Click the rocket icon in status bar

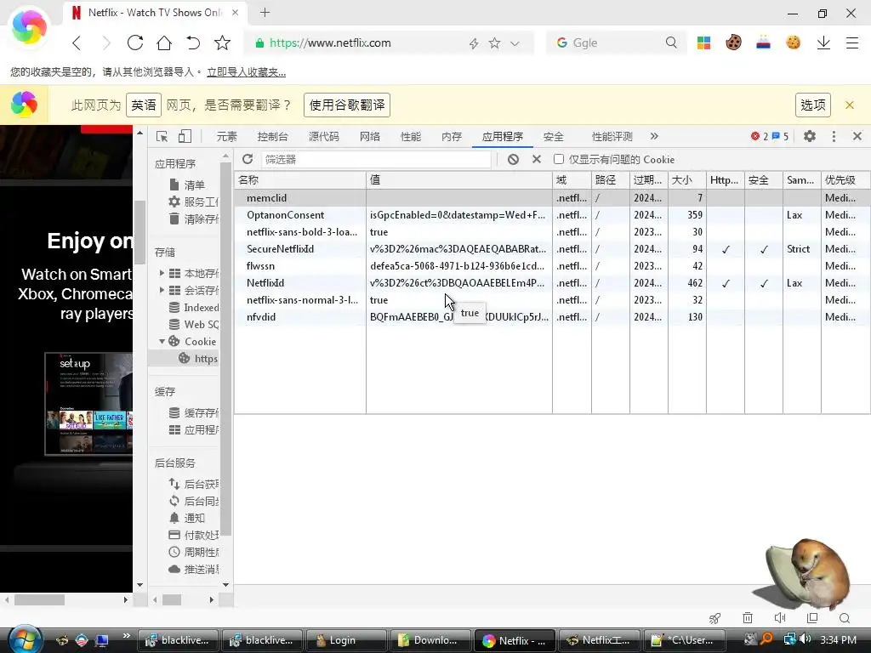pyautogui.click(x=714, y=618)
